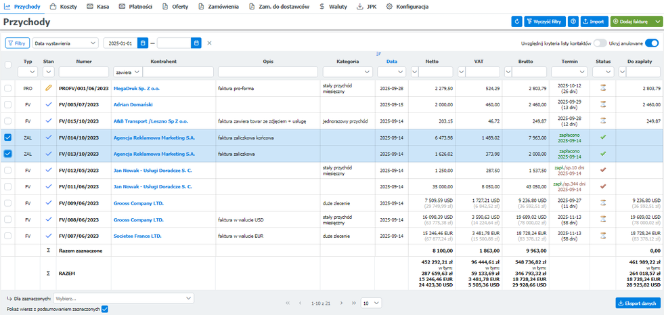
Task: Open Dla zaznaczonych Wybierz dropdown
Action: pyautogui.click(x=123, y=298)
